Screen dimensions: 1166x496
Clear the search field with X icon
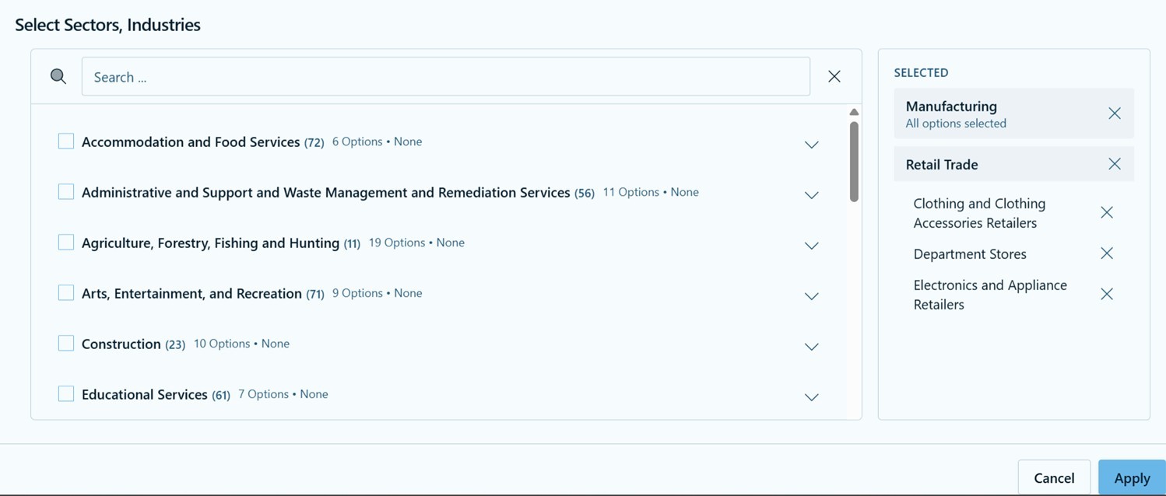coord(834,76)
